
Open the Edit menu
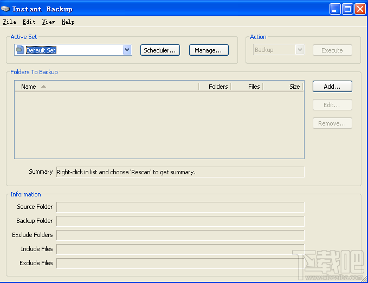[x=29, y=22]
